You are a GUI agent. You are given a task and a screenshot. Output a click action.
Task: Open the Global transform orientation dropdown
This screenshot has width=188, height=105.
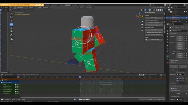[x=82, y=8]
